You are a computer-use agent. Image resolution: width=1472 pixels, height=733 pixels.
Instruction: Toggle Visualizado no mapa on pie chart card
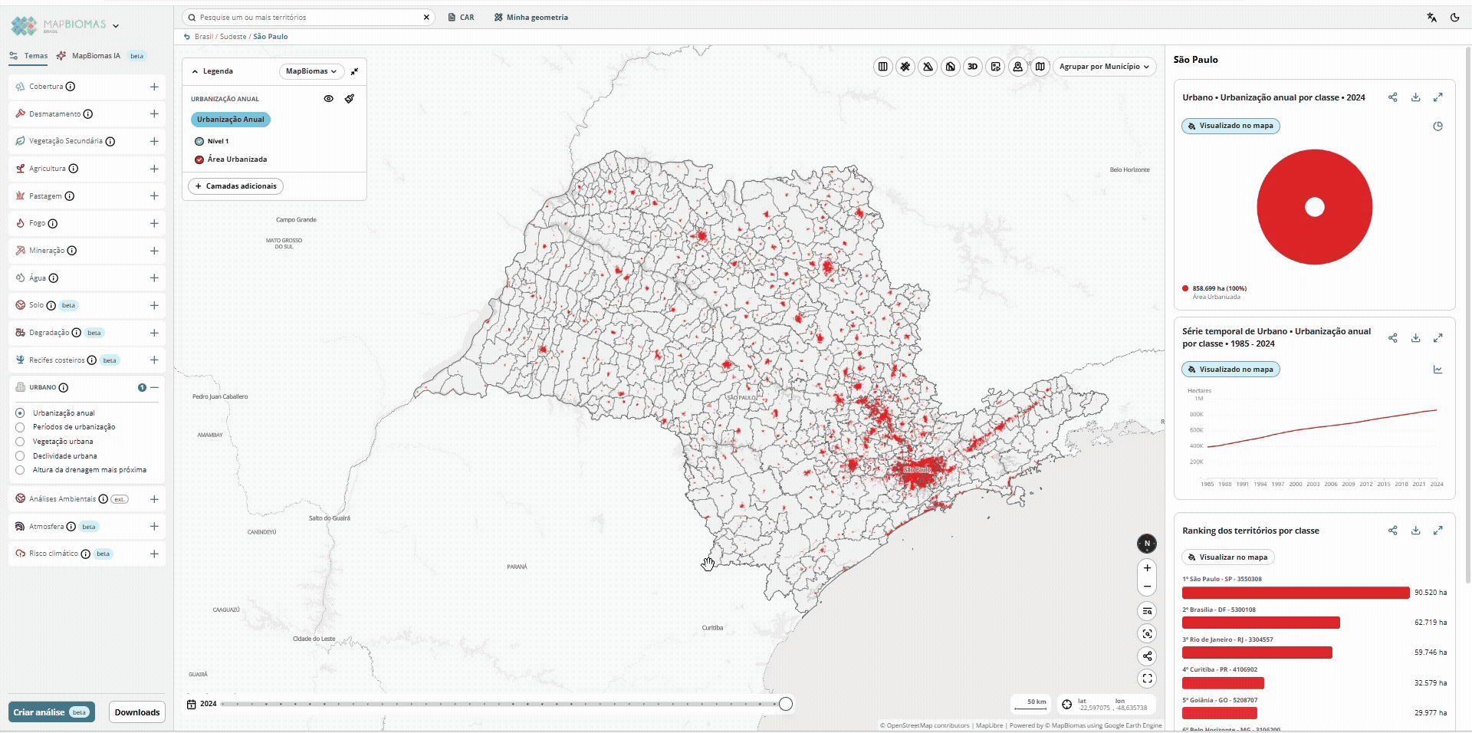tap(1230, 126)
